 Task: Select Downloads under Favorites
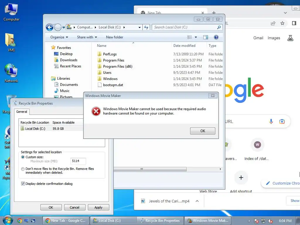coord(69,60)
